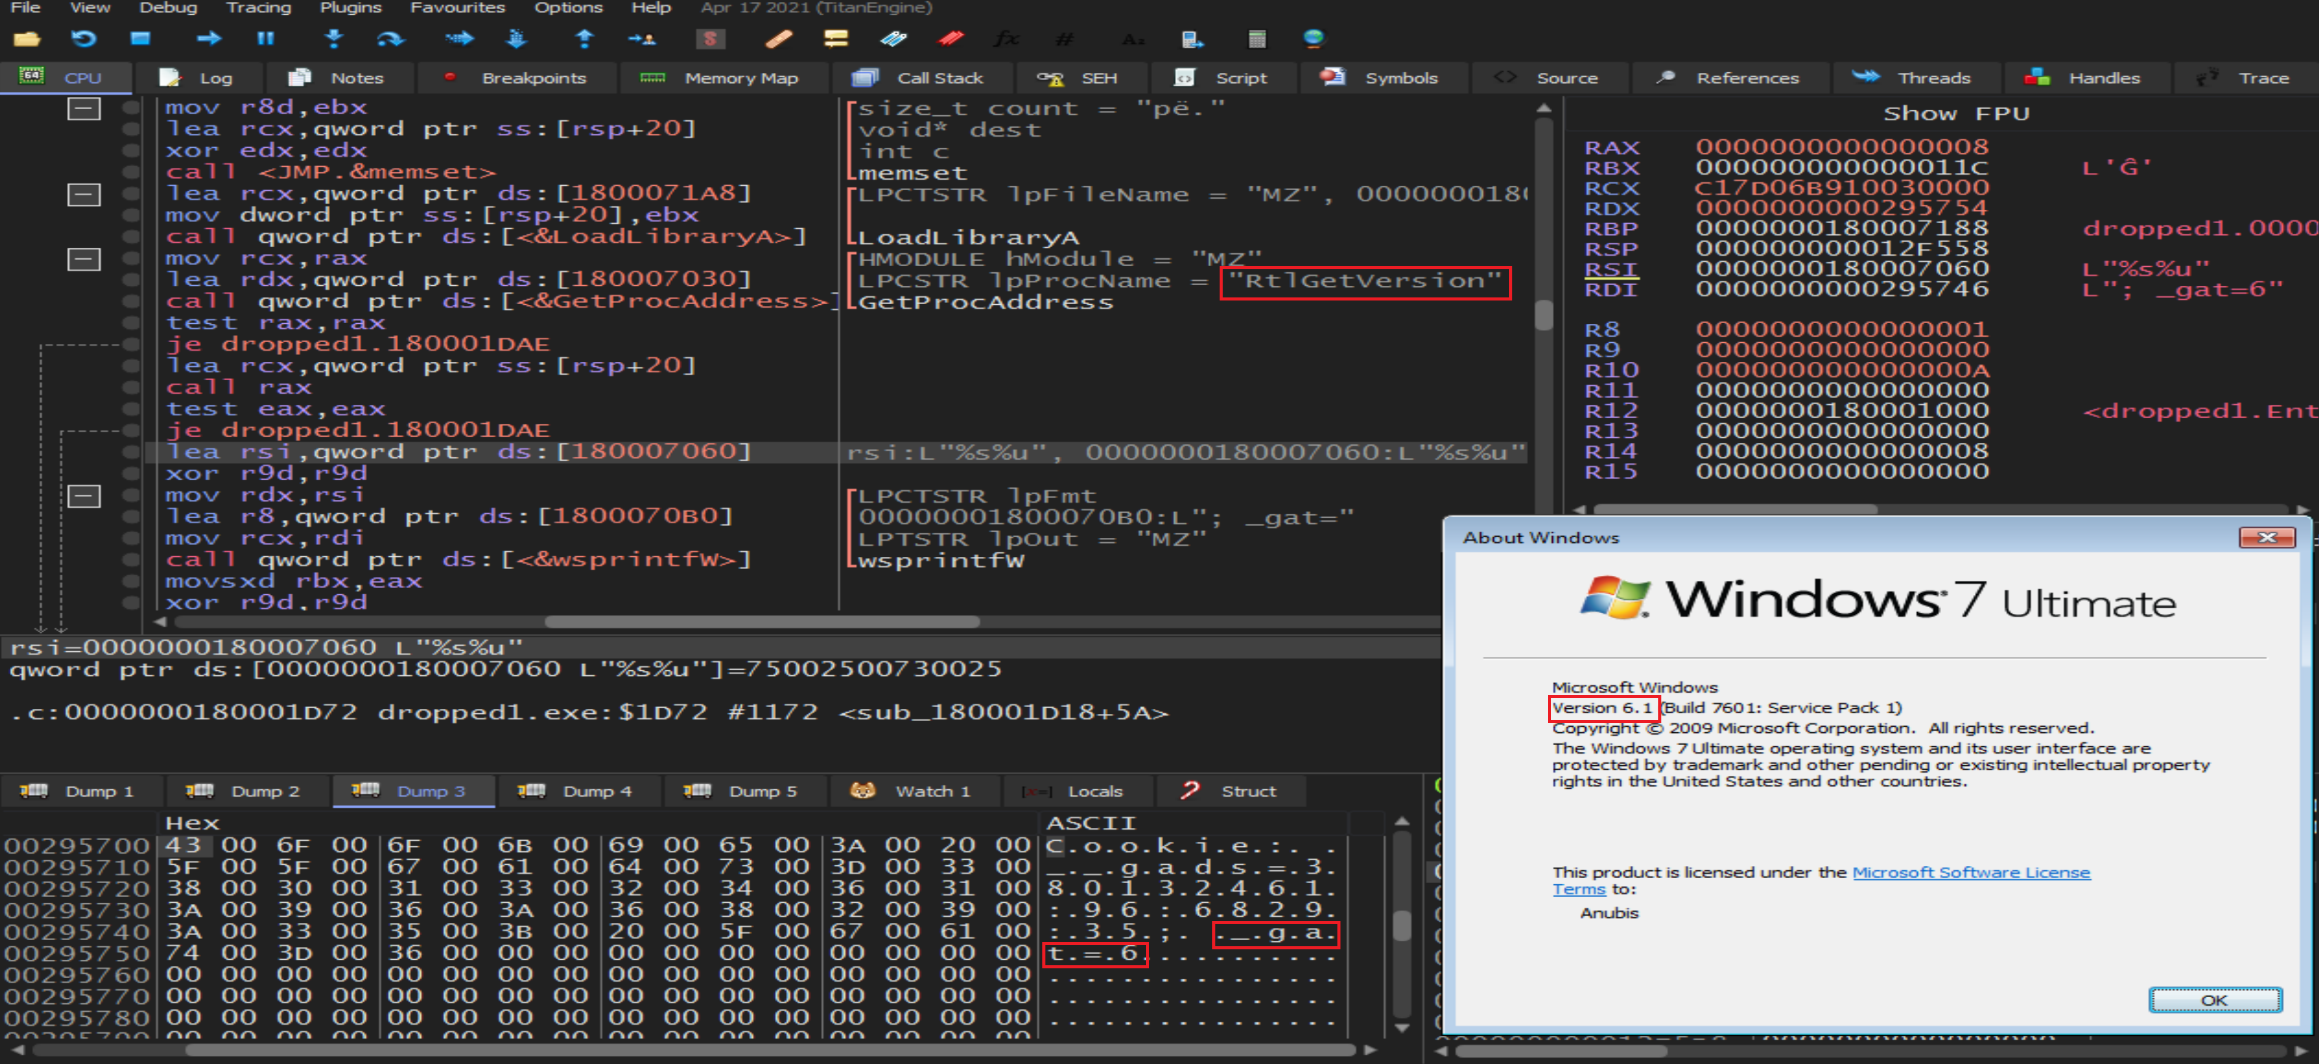Open the calculator toolbar icon
The image size is (2319, 1064).
(x=1256, y=39)
